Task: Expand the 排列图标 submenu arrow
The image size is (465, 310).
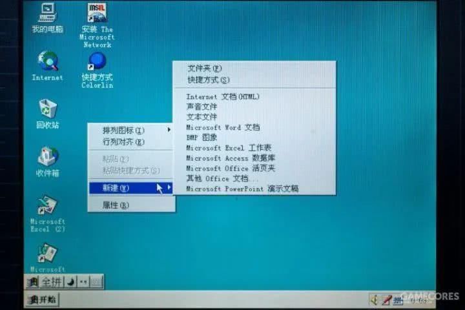Action: tap(169, 130)
